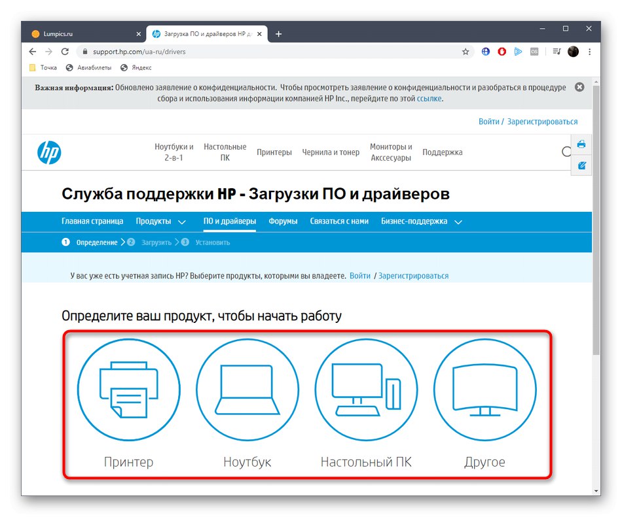622x517 pixels.
Task: Choose the Другое product circle
Action: click(485, 390)
